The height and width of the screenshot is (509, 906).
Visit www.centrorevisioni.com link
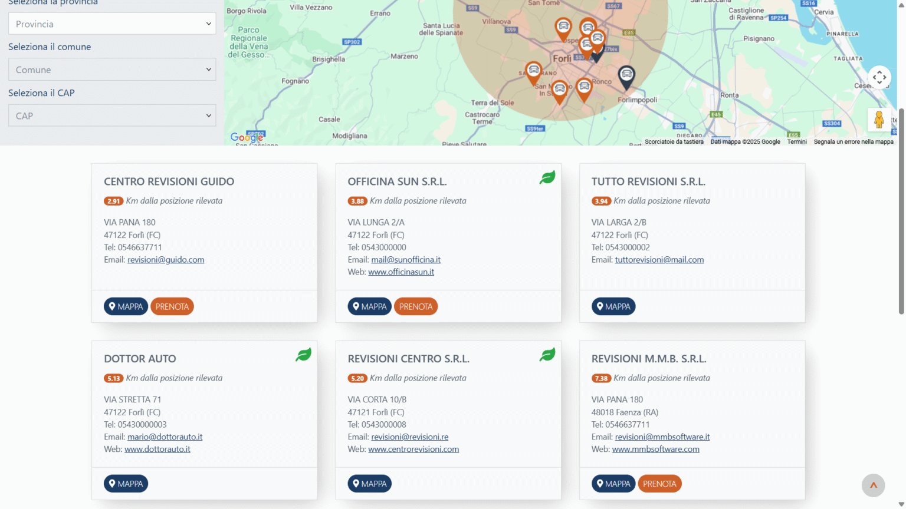tap(413, 449)
